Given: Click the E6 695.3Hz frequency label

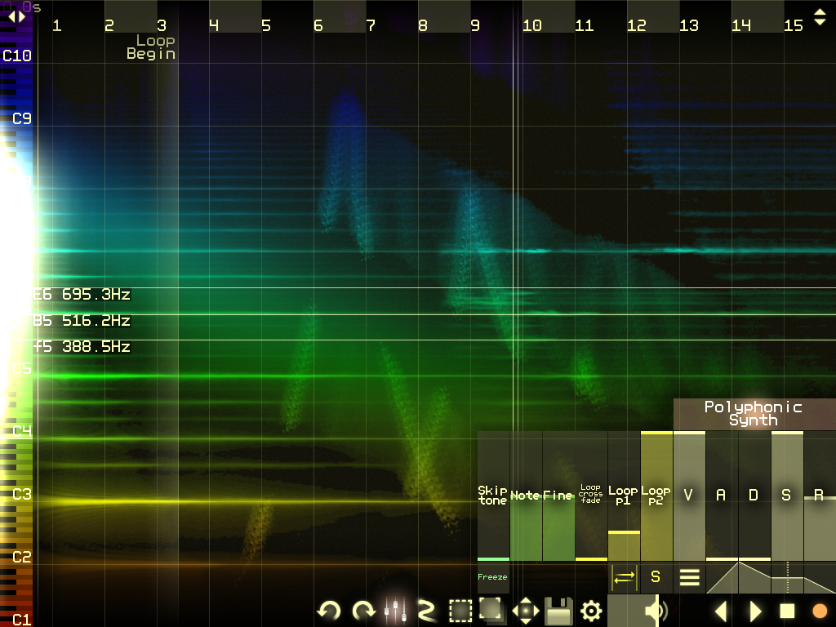Looking at the screenshot, I should (x=82, y=294).
